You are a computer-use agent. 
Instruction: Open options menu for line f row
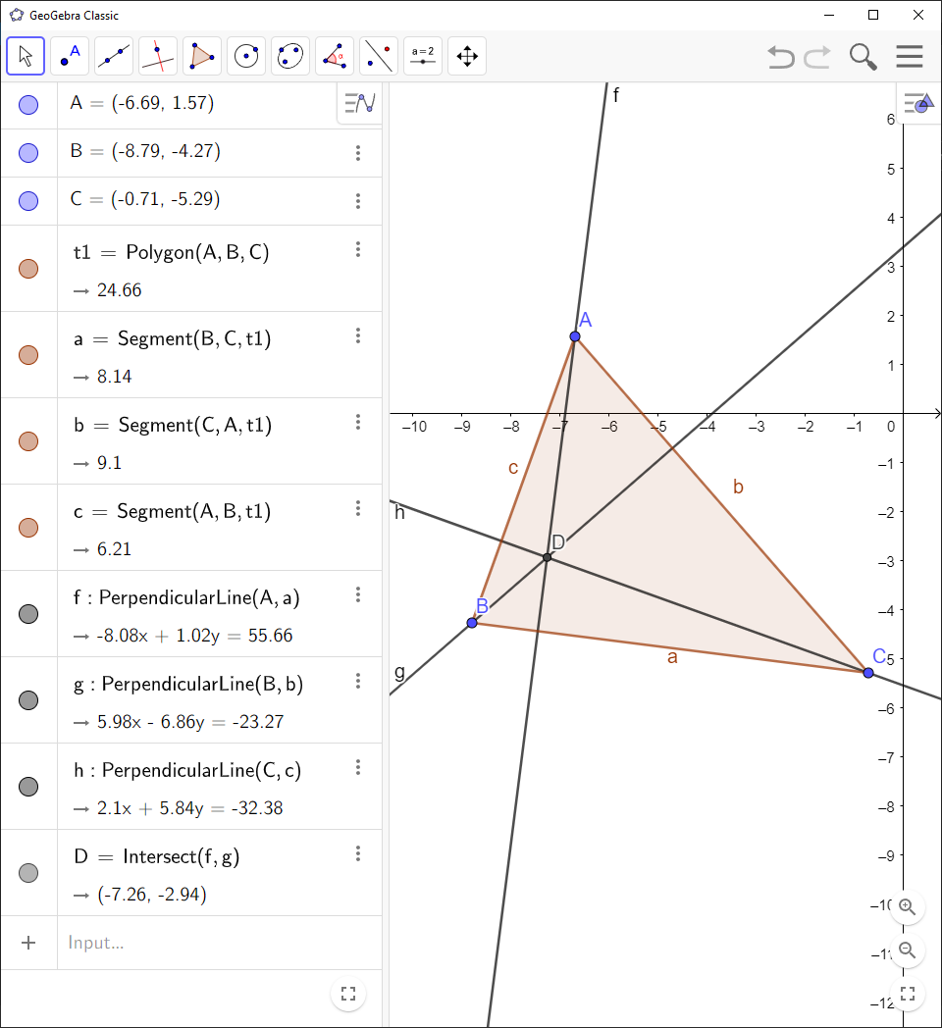point(358,594)
